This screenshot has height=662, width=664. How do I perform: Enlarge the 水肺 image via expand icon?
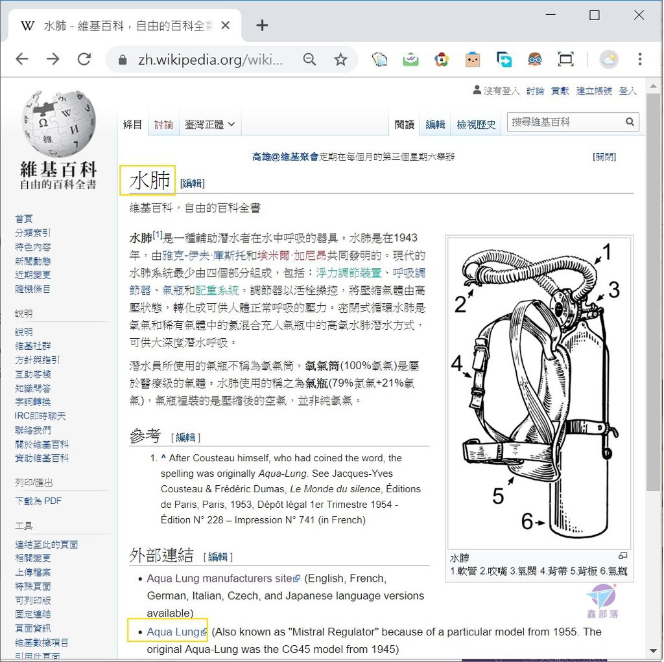click(x=622, y=555)
